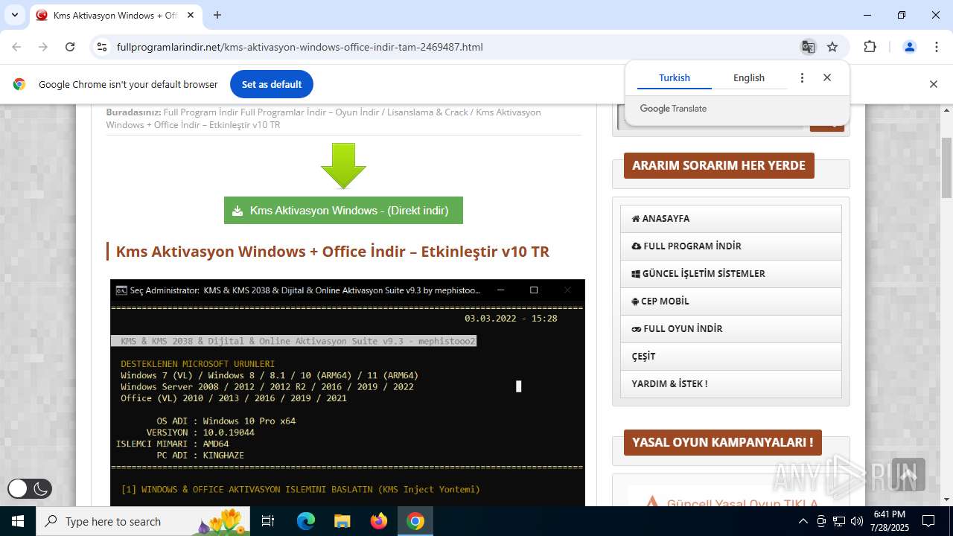Dismiss the default browser infobar

tap(933, 84)
